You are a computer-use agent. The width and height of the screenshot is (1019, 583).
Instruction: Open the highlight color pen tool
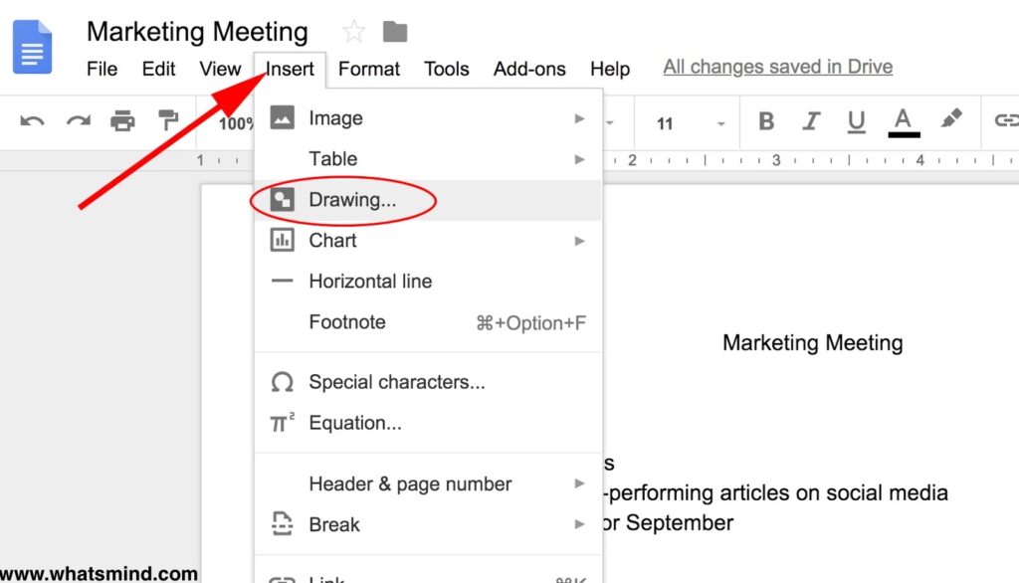pyautogui.click(x=950, y=118)
